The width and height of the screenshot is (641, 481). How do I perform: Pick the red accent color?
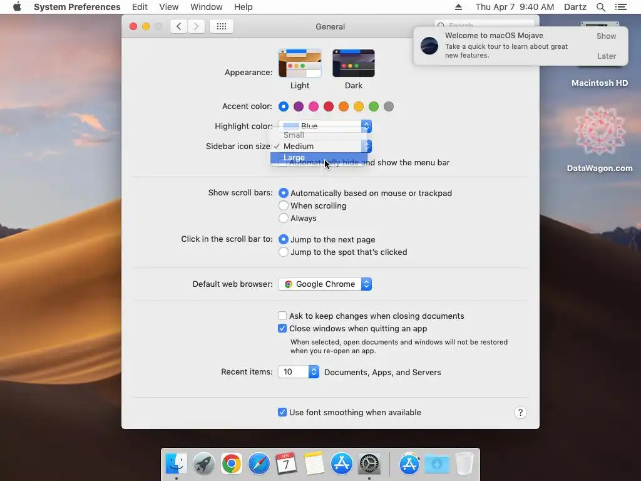(329, 106)
